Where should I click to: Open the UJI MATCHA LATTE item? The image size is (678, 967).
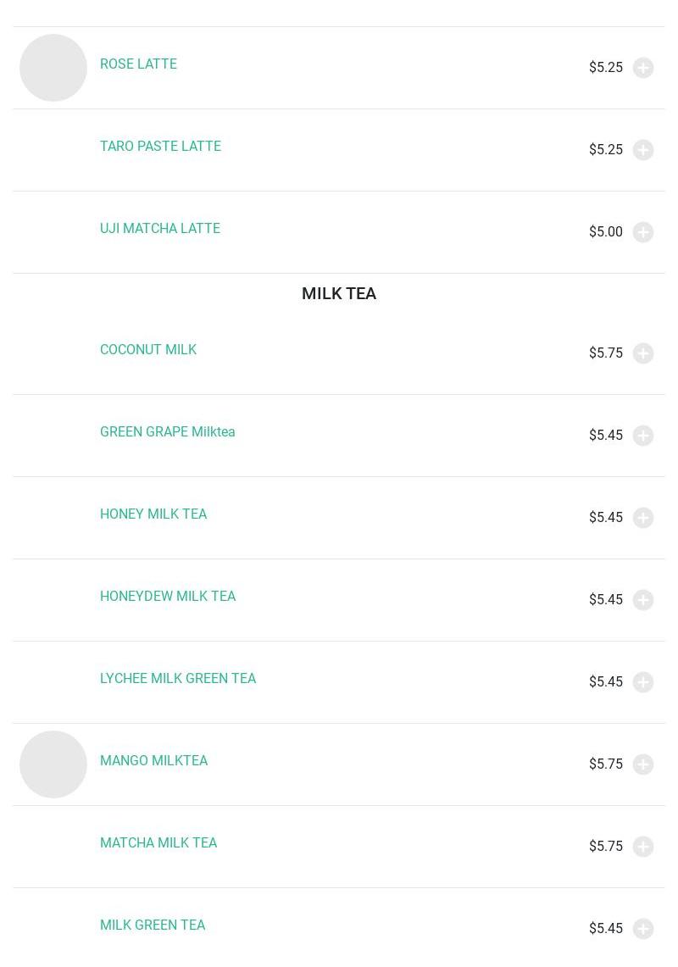tap(159, 229)
